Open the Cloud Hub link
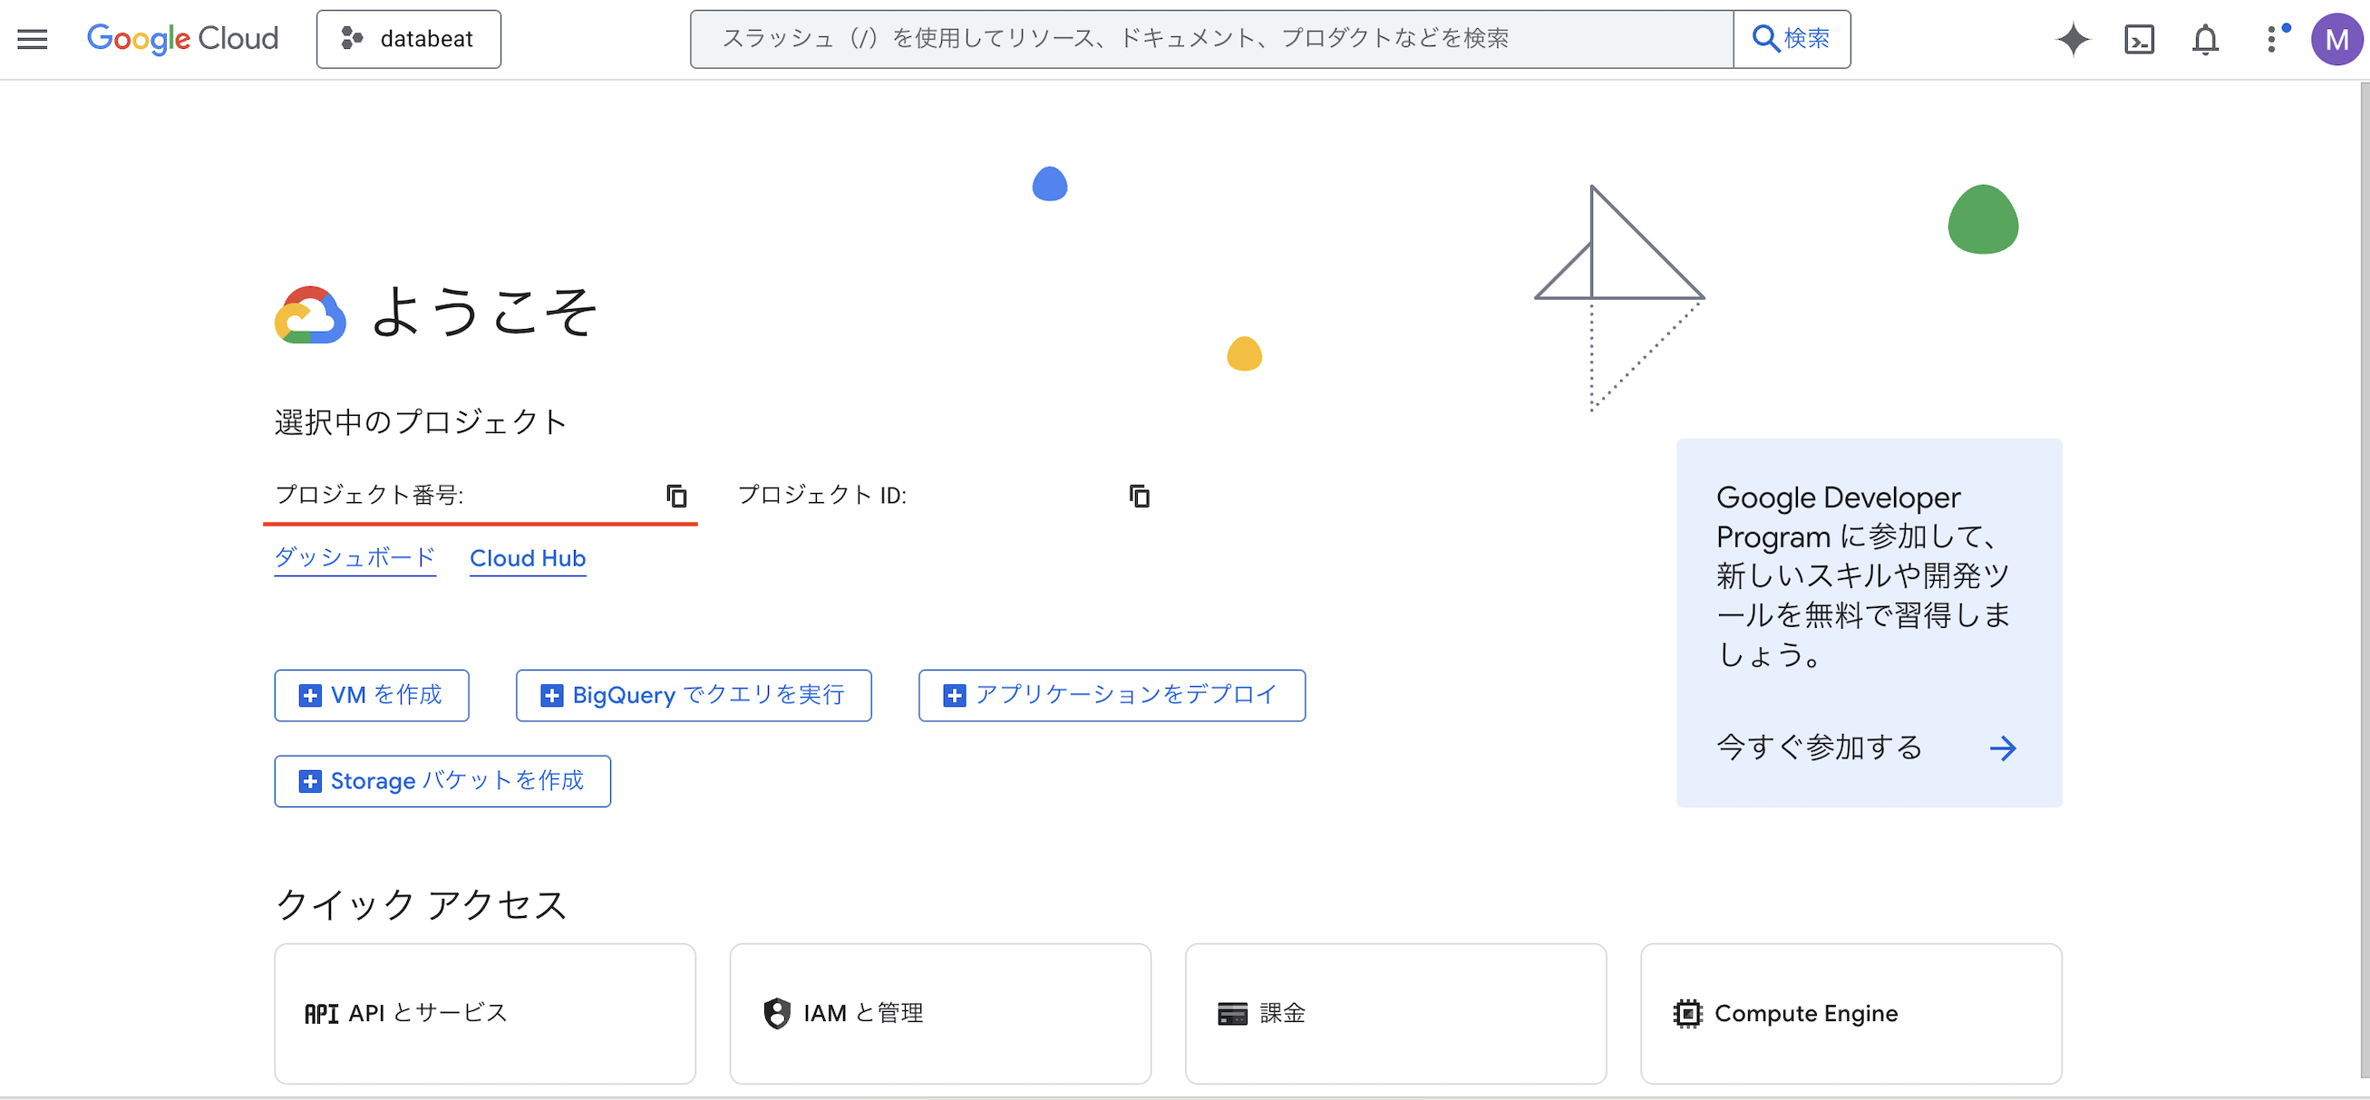 click(x=527, y=558)
